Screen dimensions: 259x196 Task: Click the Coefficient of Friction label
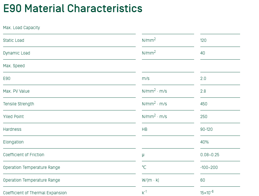[x=24, y=155]
